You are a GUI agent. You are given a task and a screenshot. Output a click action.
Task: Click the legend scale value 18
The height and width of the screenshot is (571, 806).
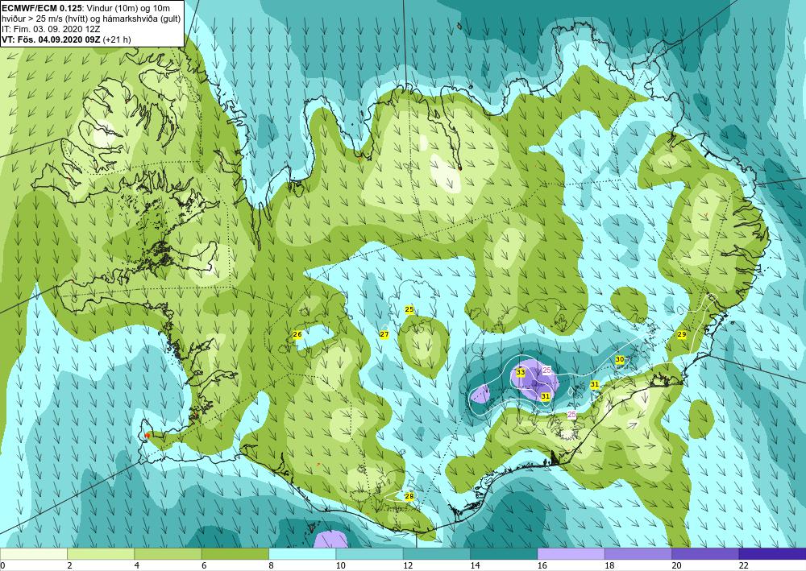[x=609, y=565]
